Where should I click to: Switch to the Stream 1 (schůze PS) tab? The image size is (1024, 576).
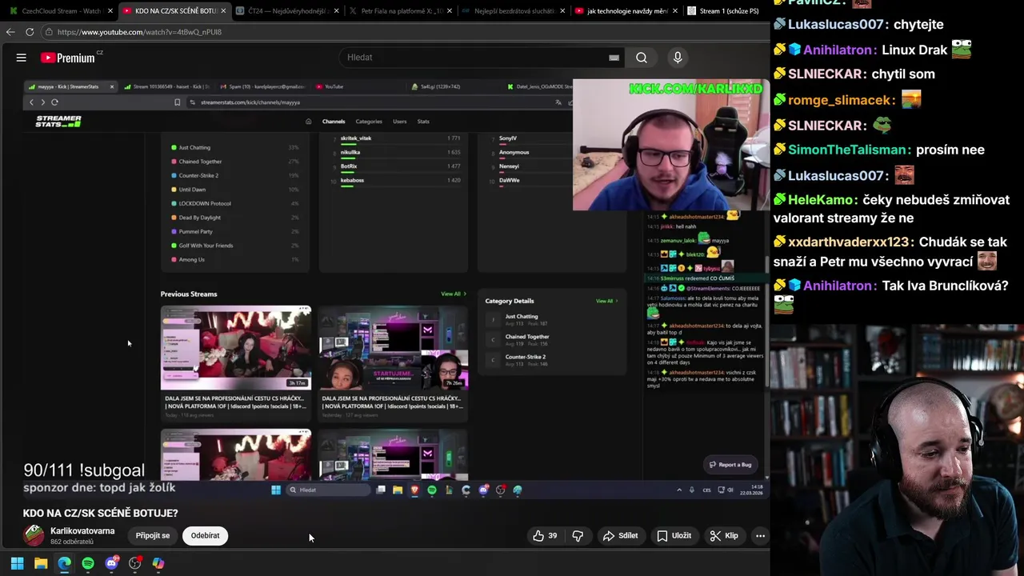click(x=726, y=11)
